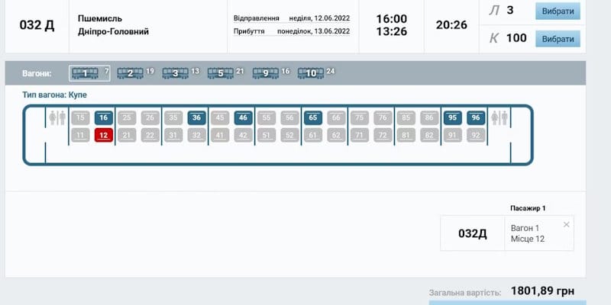This screenshot has width=611, height=305.
Task: Click train number 032 Д
Action: [37, 24]
